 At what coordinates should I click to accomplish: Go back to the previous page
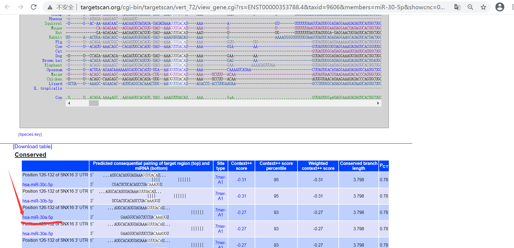[7, 7]
